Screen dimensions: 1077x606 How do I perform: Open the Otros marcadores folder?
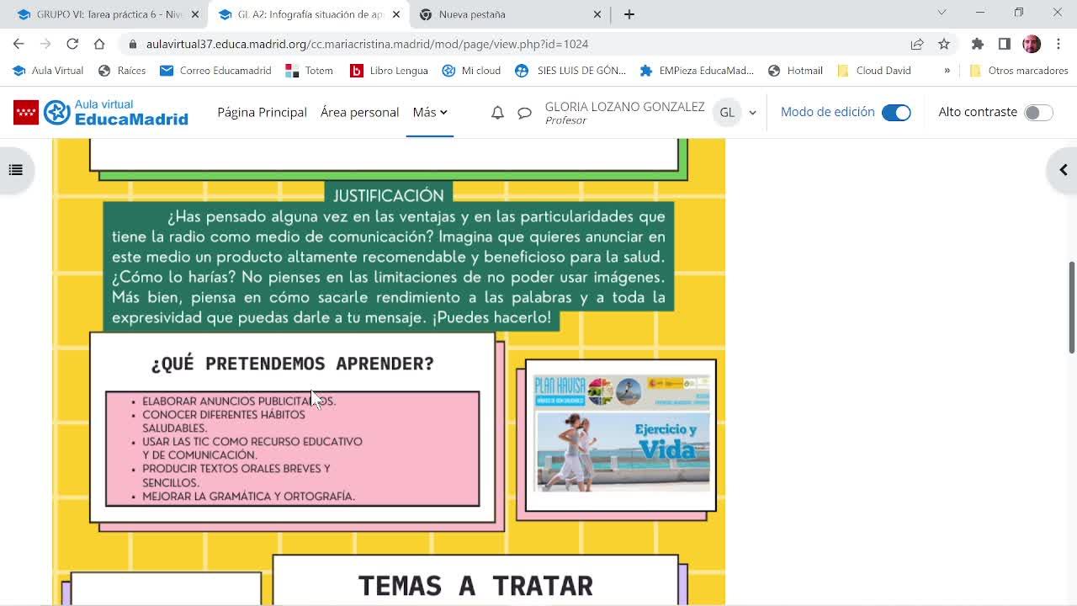[1019, 71]
